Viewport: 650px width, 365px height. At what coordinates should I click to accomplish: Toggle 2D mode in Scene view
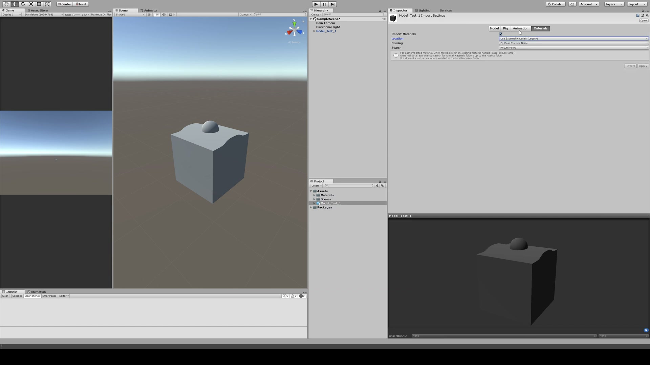(149, 15)
